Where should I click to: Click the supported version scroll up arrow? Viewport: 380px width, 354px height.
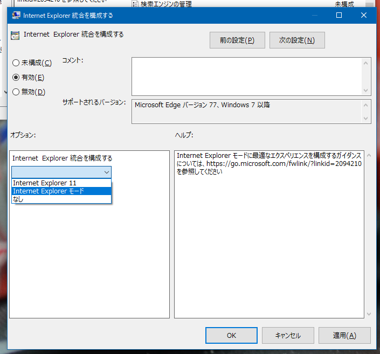[365, 105]
